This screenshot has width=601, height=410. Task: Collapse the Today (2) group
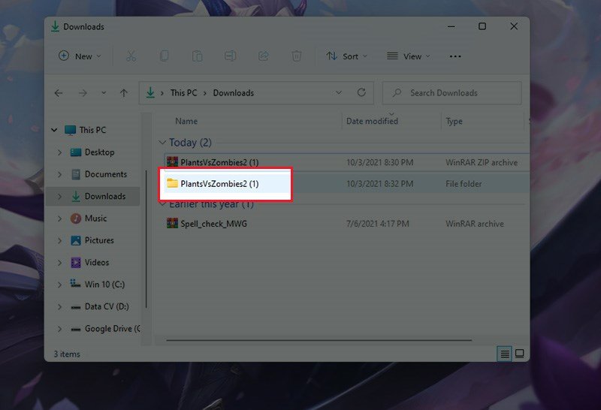162,143
